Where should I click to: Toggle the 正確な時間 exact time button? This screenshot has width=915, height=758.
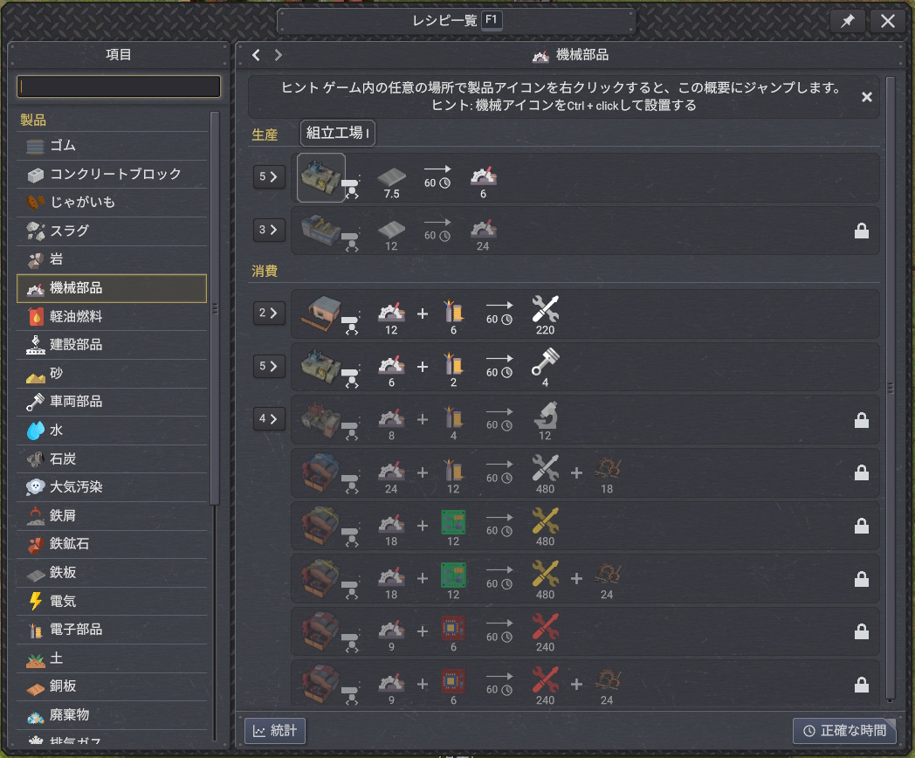845,730
